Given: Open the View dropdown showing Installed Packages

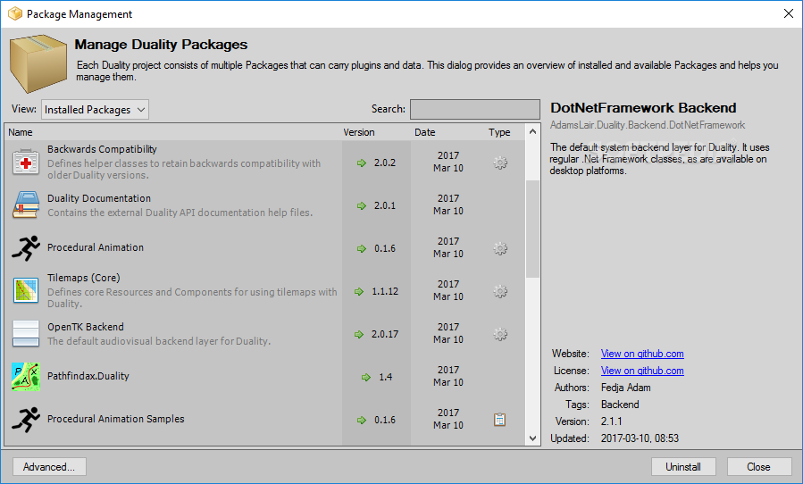Looking at the screenshot, I should click(95, 110).
